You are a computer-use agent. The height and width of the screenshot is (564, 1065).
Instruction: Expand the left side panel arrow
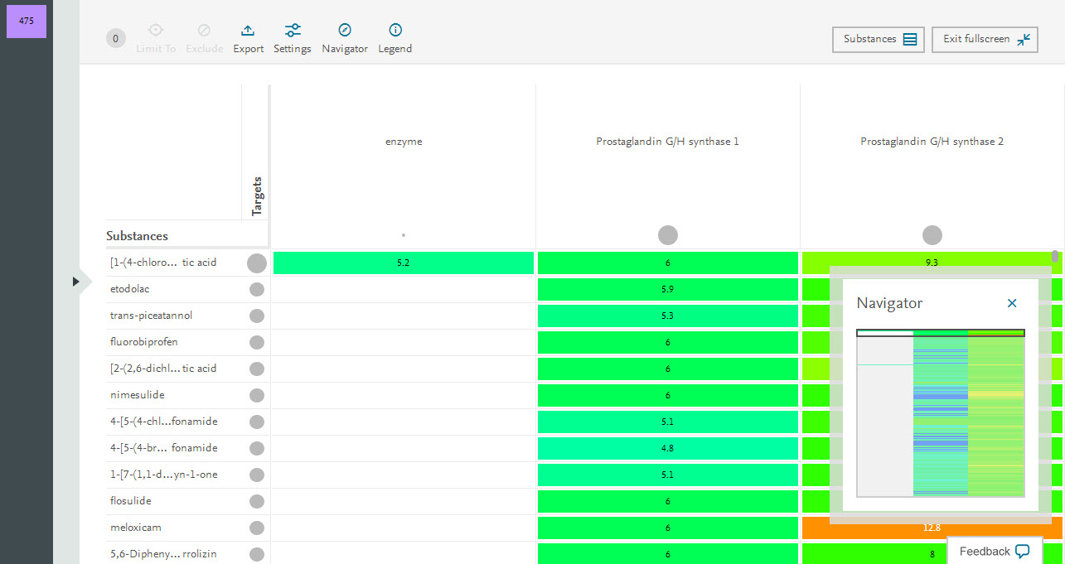click(x=76, y=282)
